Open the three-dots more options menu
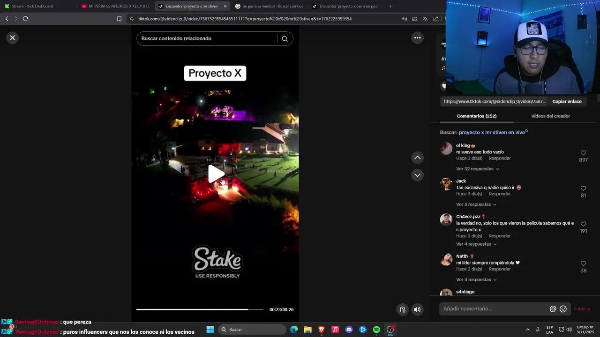Image resolution: width=600 pixels, height=337 pixels. point(417,38)
